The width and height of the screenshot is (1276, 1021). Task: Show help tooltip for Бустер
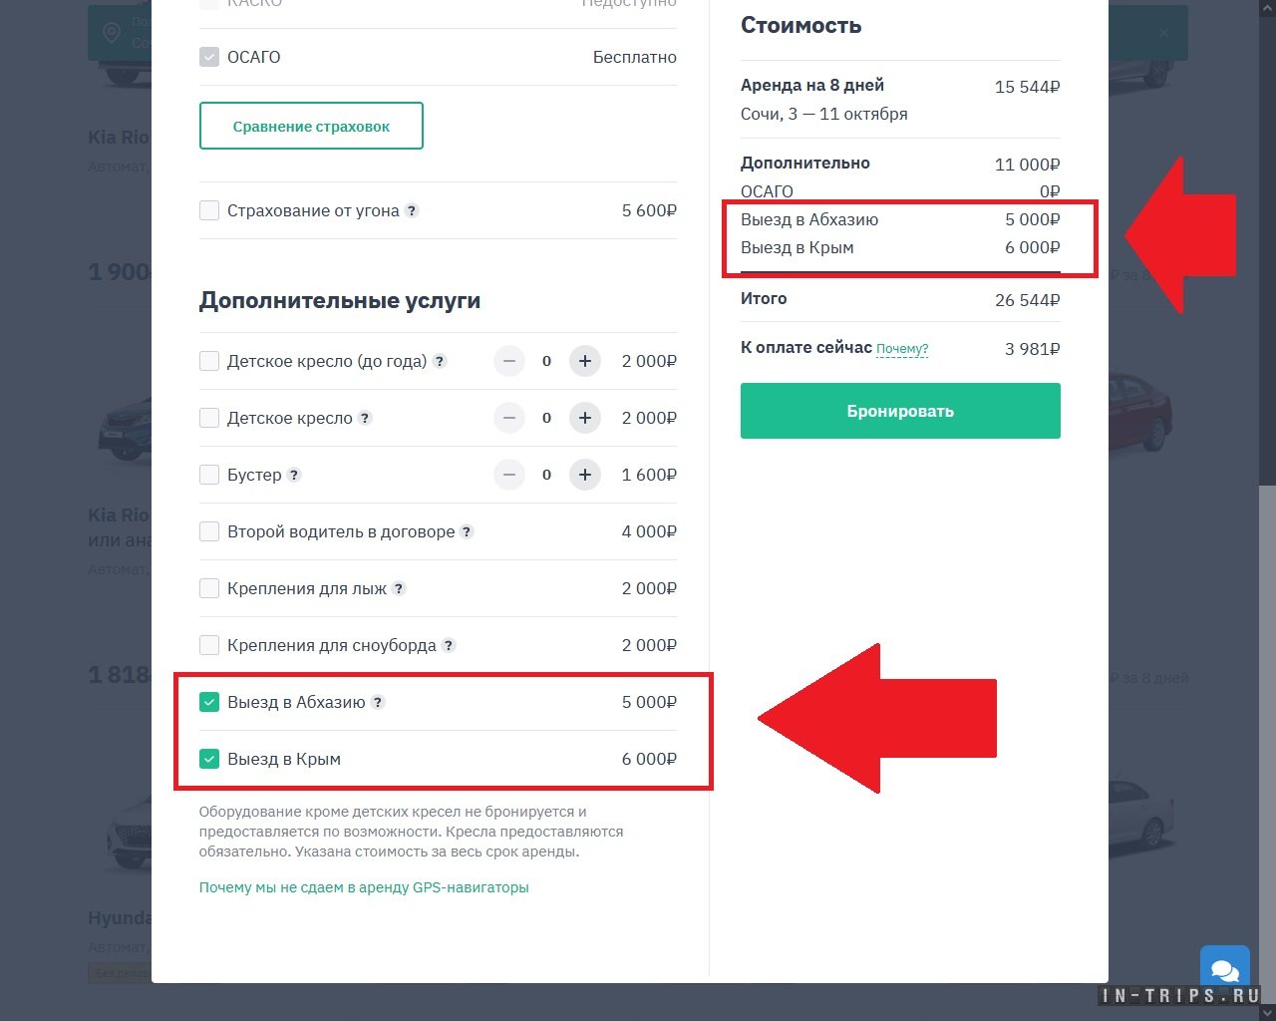pos(294,475)
